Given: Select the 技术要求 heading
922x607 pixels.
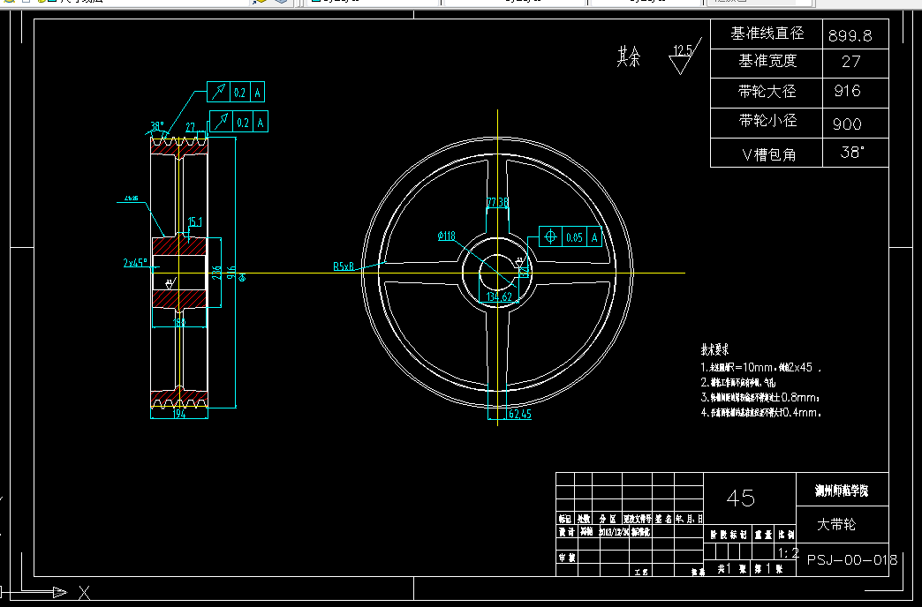Looking at the screenshot, I should point(715,350).
